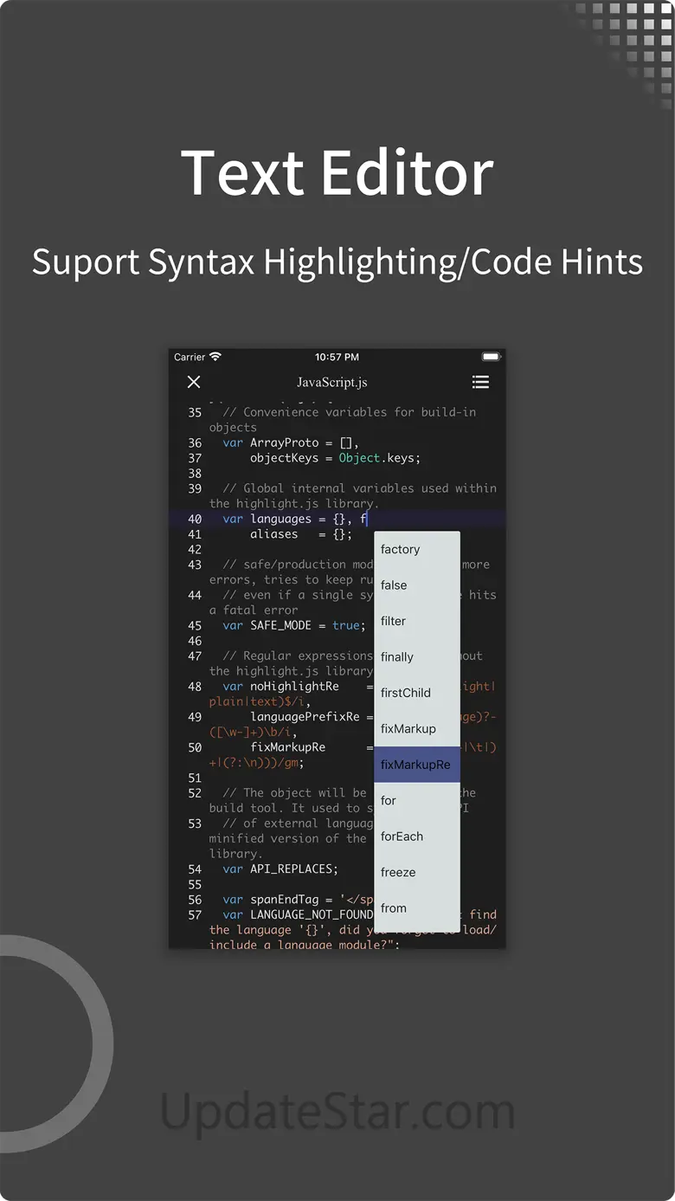Select 'forEach' autocomplete entry
The height and width of the screenshot is (1201, 675).
[416, 836]
